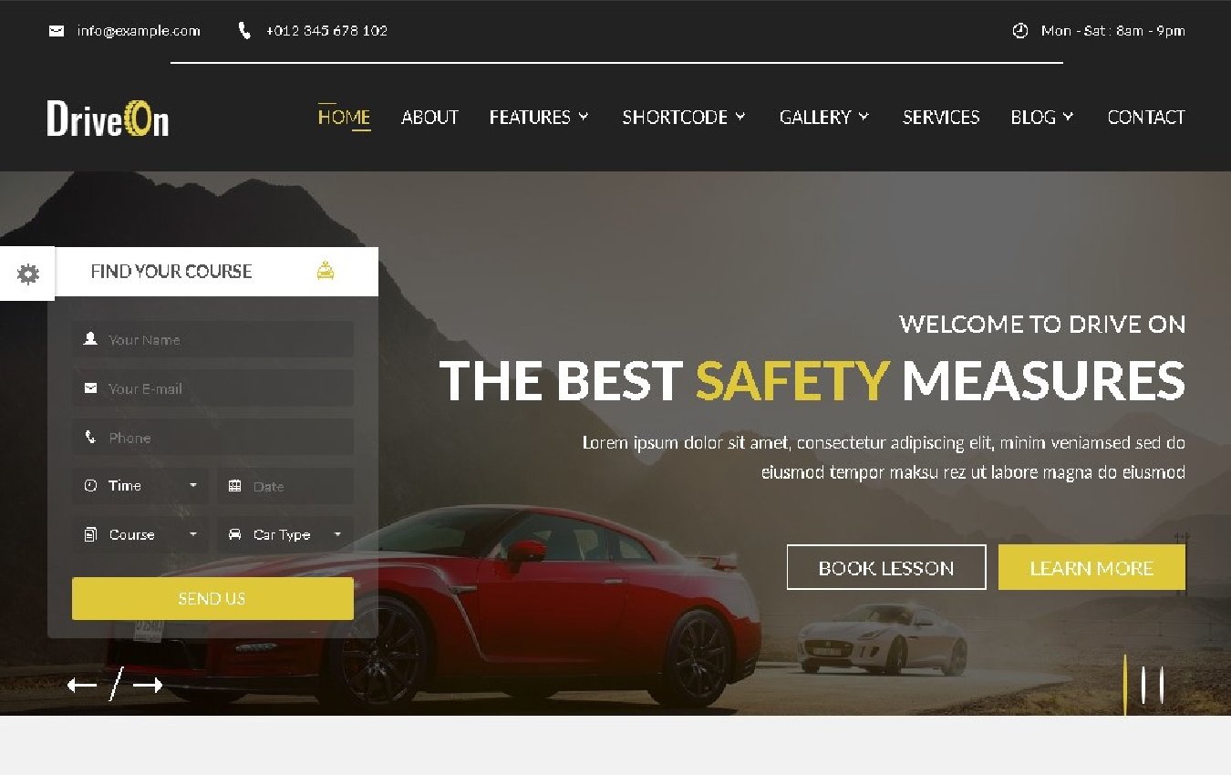Select the highlighted yellow slide indicator
This screenshot has width=1231, height=775.
tap(1125, 684)
